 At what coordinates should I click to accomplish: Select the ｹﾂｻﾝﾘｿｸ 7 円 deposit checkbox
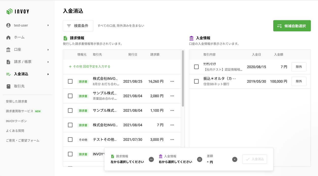[x=196, y=67]
